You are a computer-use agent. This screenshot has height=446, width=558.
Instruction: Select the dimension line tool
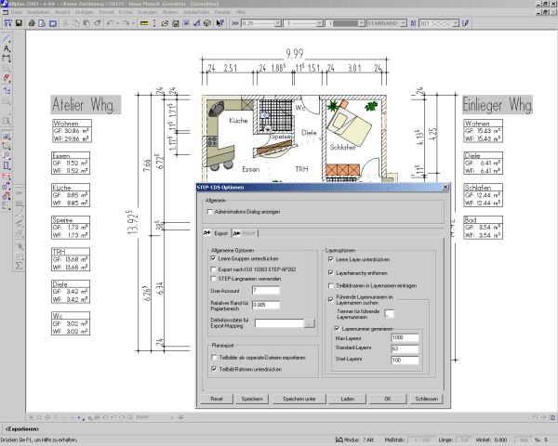click(7, 58)
